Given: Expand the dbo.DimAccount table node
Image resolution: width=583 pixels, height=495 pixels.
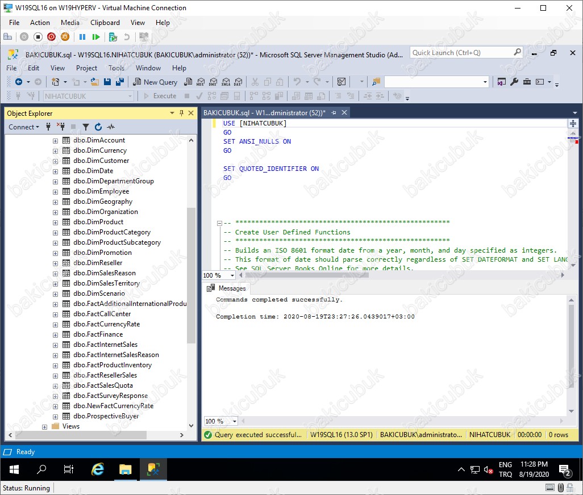Looking at the screenshot, I should (x=55, y=141).
